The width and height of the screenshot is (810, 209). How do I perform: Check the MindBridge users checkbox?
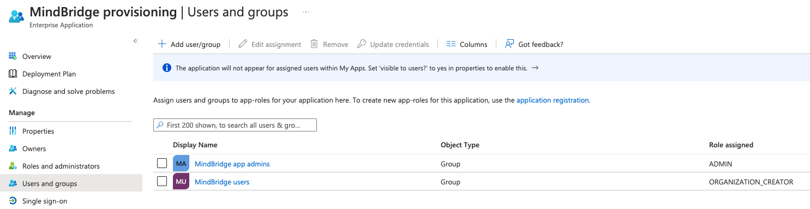[x=162, y=181]
